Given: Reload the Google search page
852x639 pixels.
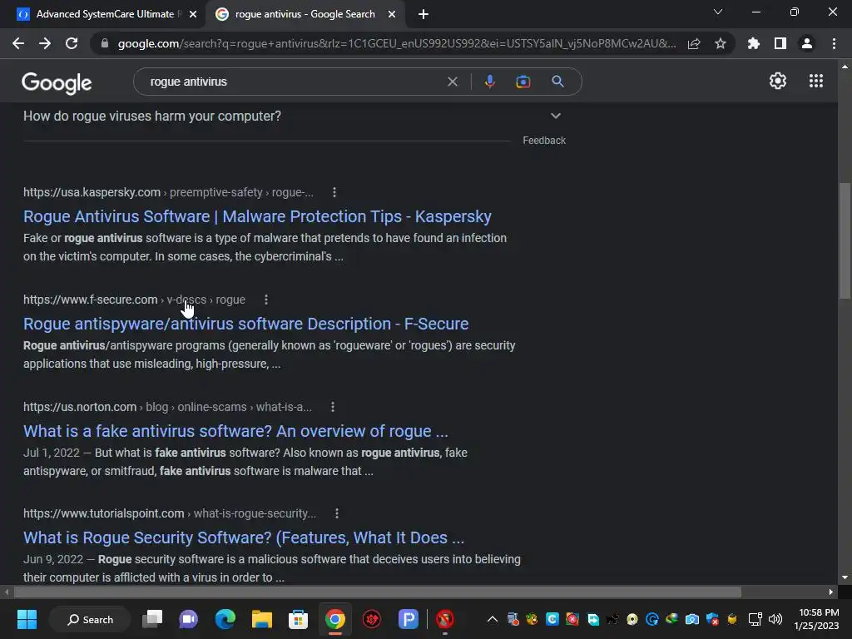Looking at the screenshot, I should point(72,43).
